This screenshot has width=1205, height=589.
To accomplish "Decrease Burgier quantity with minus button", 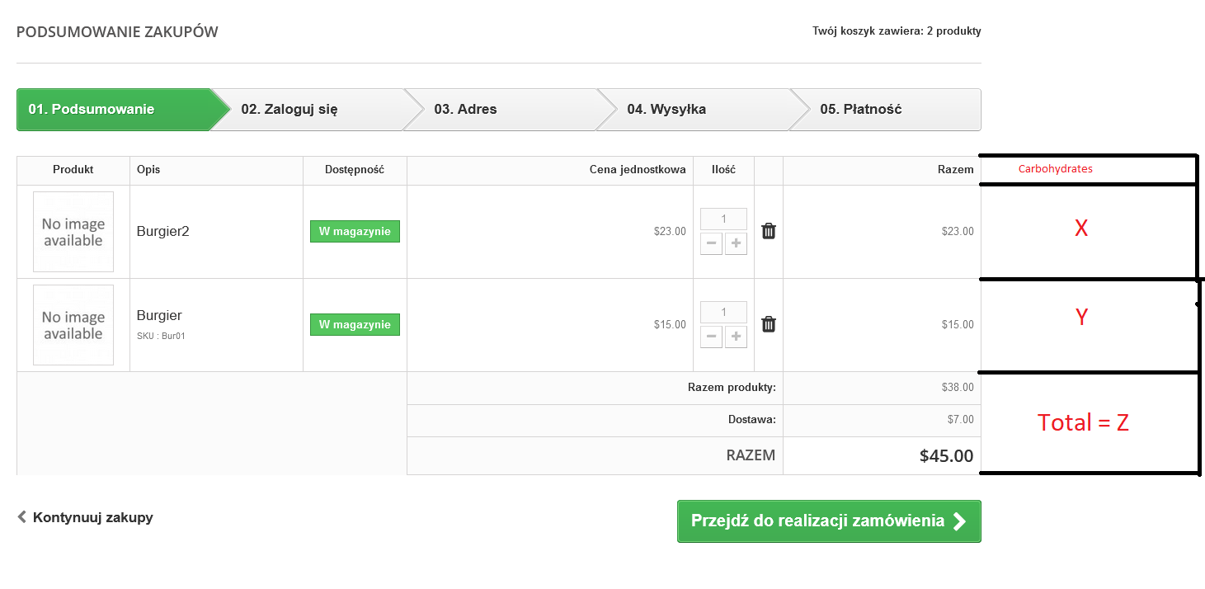I will [x=711, y=337].
